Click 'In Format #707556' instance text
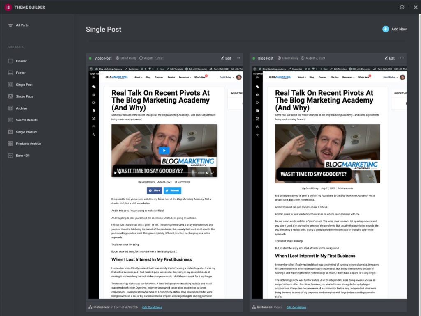This screenshot has height=316, width=421. [x=124, y=307]
